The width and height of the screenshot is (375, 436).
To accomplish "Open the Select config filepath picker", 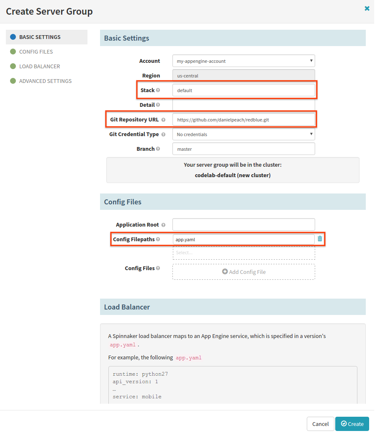I will pyautogui.click(x=244, y=253).
